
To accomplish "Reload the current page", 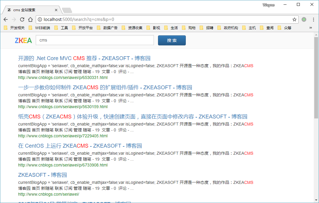I will click(22, 19).
